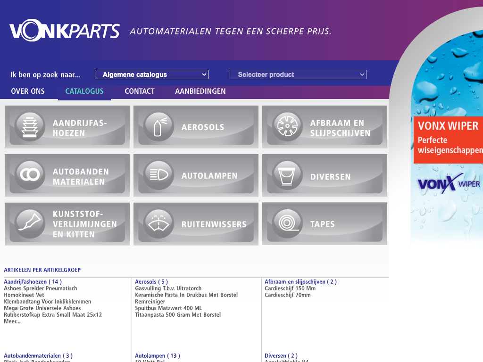The image size is (483, 362).
Task: Open the Contact page
Action: coord(140,91)
